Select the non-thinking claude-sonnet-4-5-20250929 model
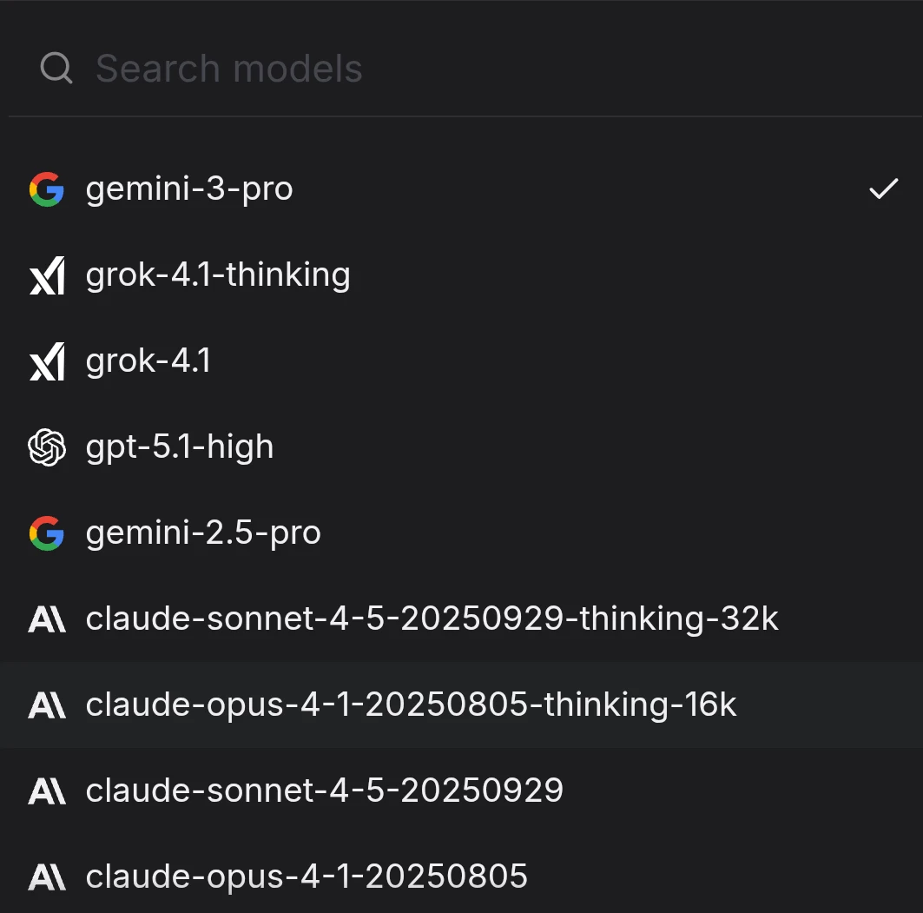Image resolution: width=923 pixels, height=913 pixels. (x=324, y=791)
